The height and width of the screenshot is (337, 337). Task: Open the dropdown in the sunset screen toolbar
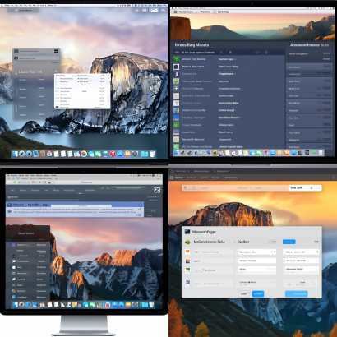click(x=245, y=187)
